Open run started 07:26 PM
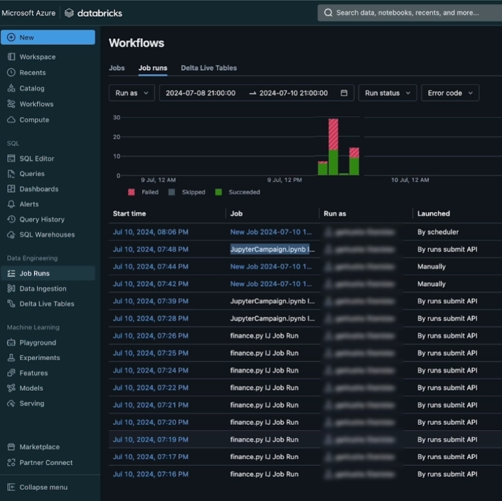502x501 pixels. click(x=150, y=336)
